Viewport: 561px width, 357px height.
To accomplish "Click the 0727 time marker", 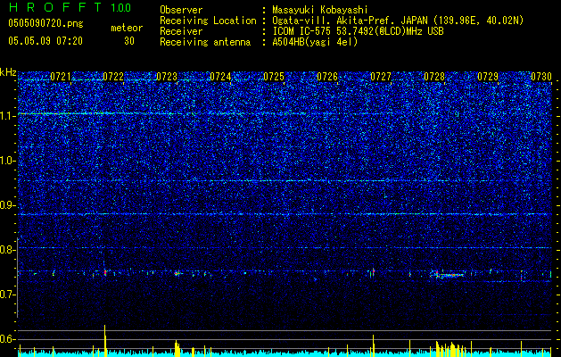I will coord(381,77).
